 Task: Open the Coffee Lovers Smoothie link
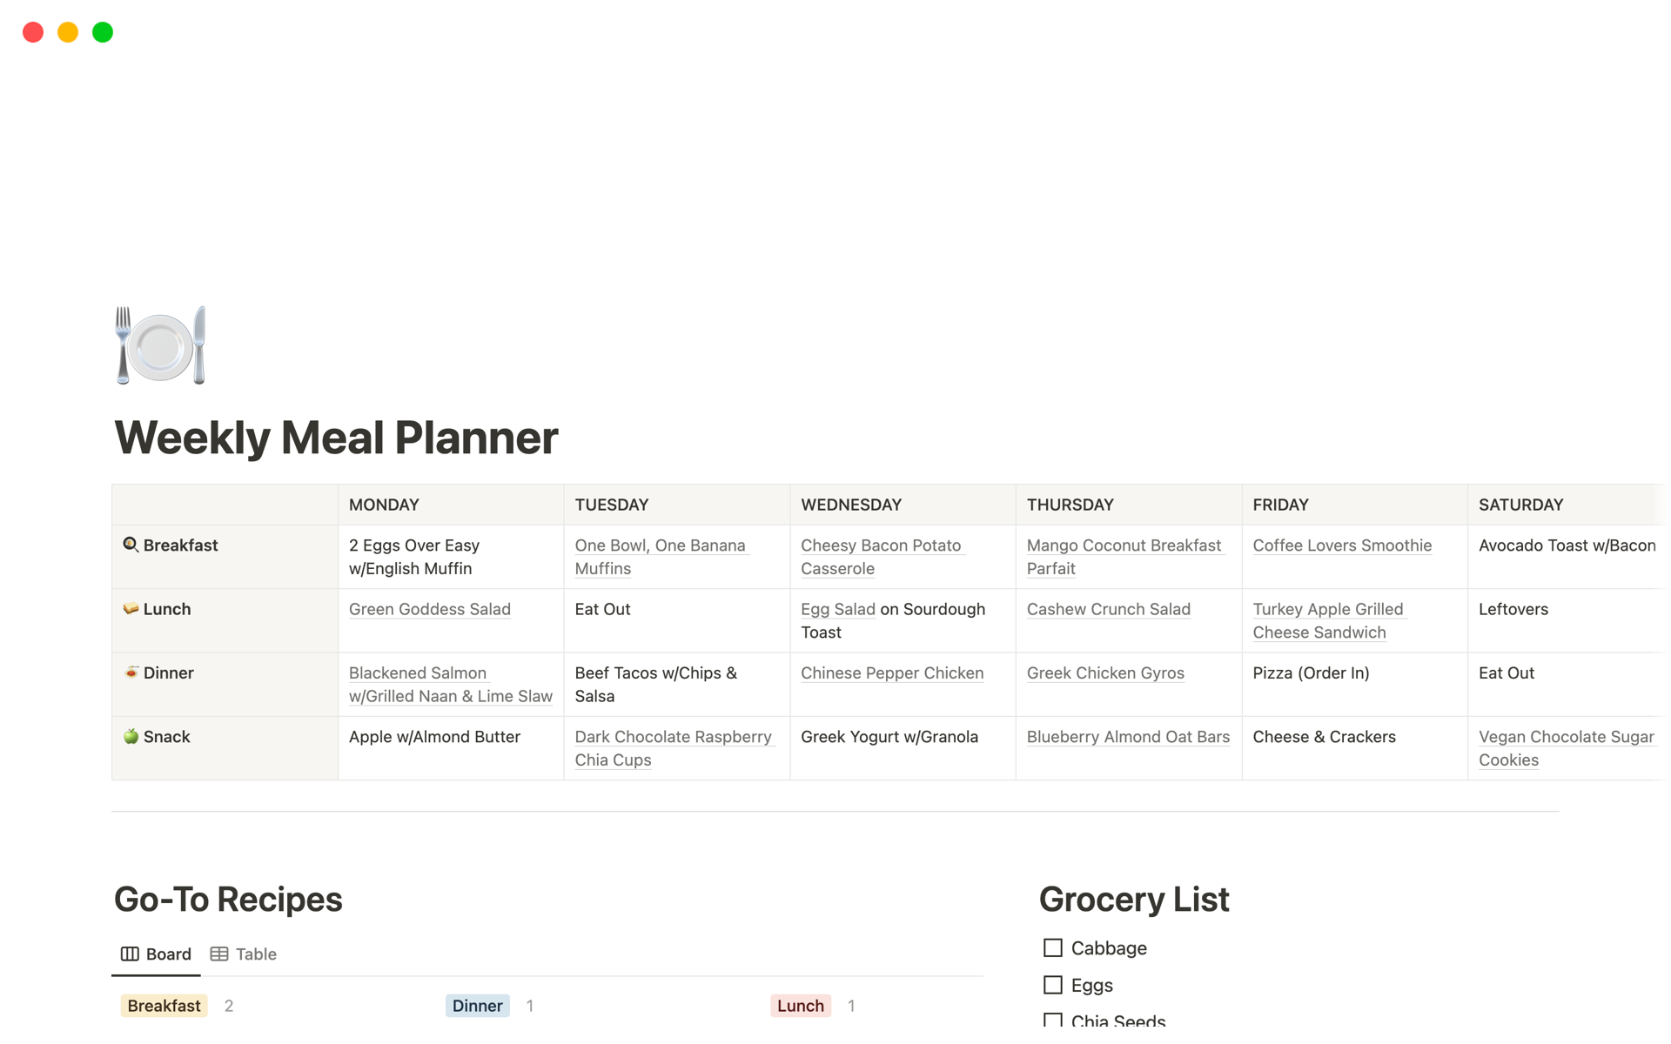click(x=1342, y=545)
